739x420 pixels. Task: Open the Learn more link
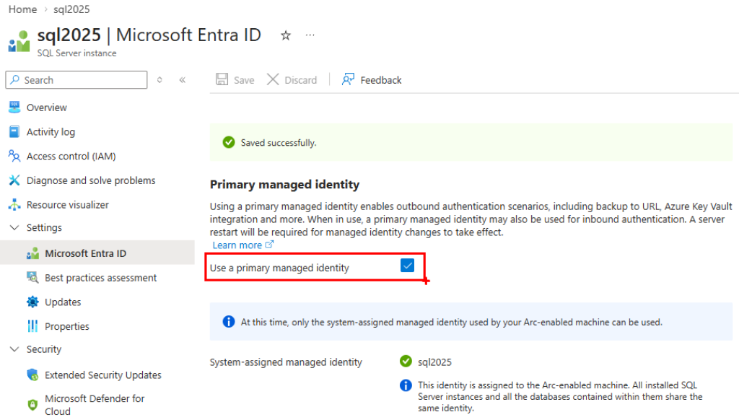click(239, 245)
